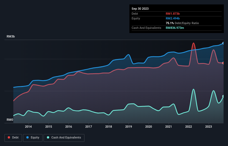Click the RM1.873b debt value

tap(173, 14)
